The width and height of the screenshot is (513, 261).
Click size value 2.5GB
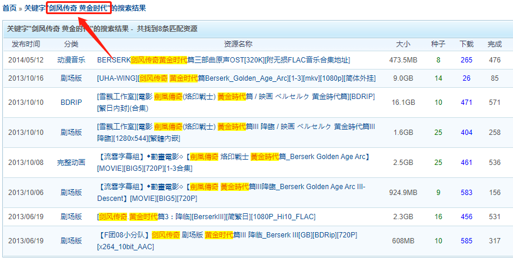pos(403,163)
